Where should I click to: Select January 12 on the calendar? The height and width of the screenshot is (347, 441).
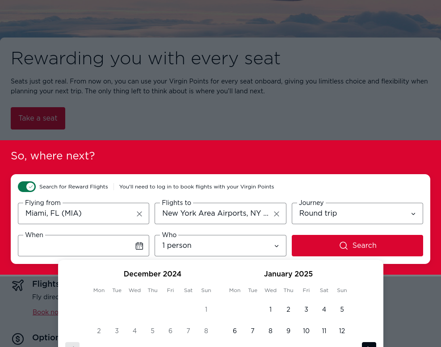(x=342, y=330)
